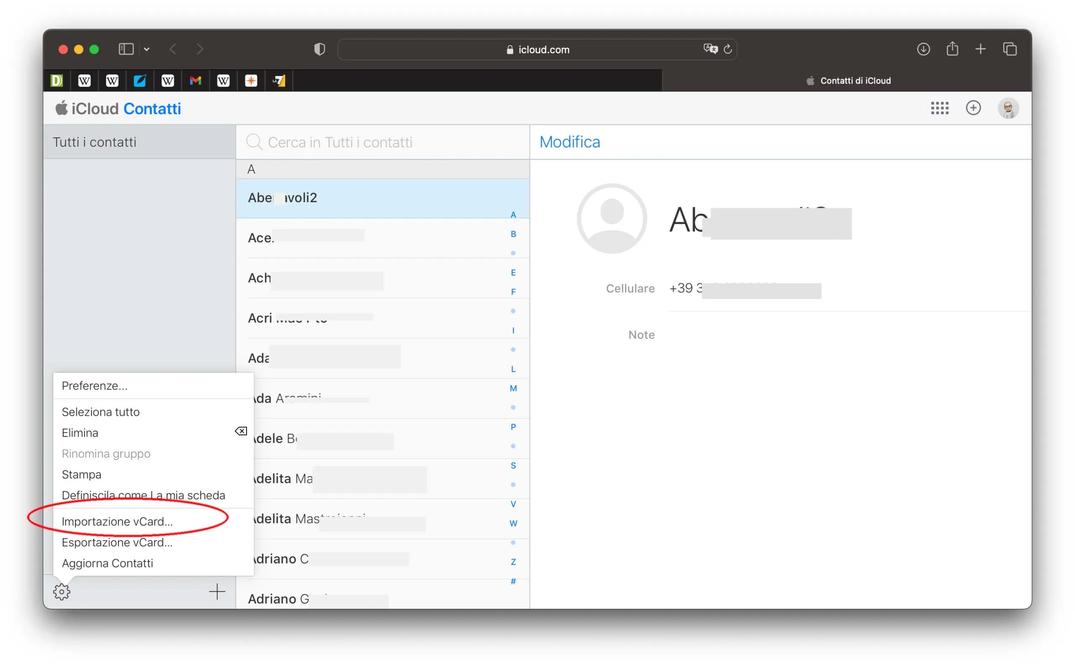The image size is (1075, 666).
Task: Click the Modifica link
Action: (x=569, y=142)
